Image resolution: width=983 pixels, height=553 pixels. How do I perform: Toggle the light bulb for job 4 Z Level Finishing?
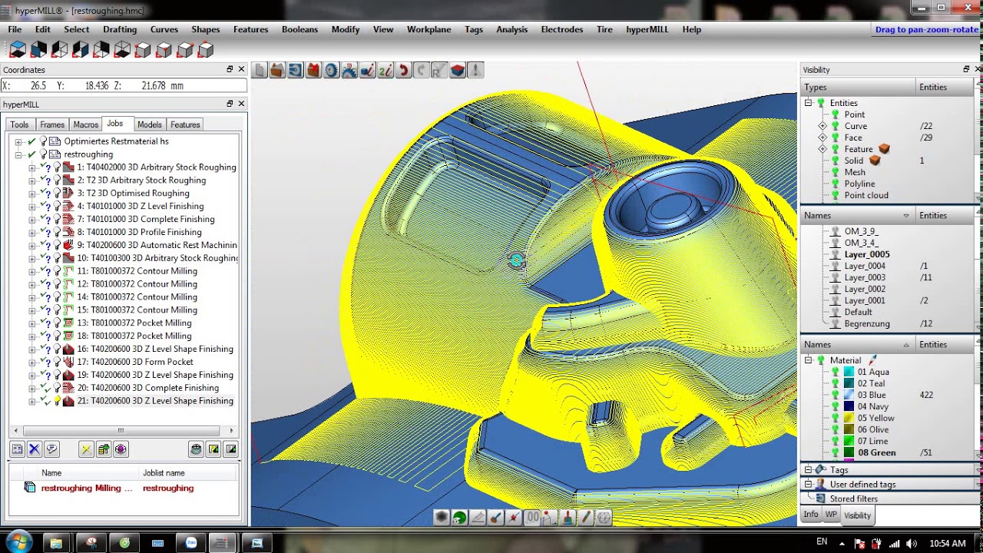pos(57,206)
